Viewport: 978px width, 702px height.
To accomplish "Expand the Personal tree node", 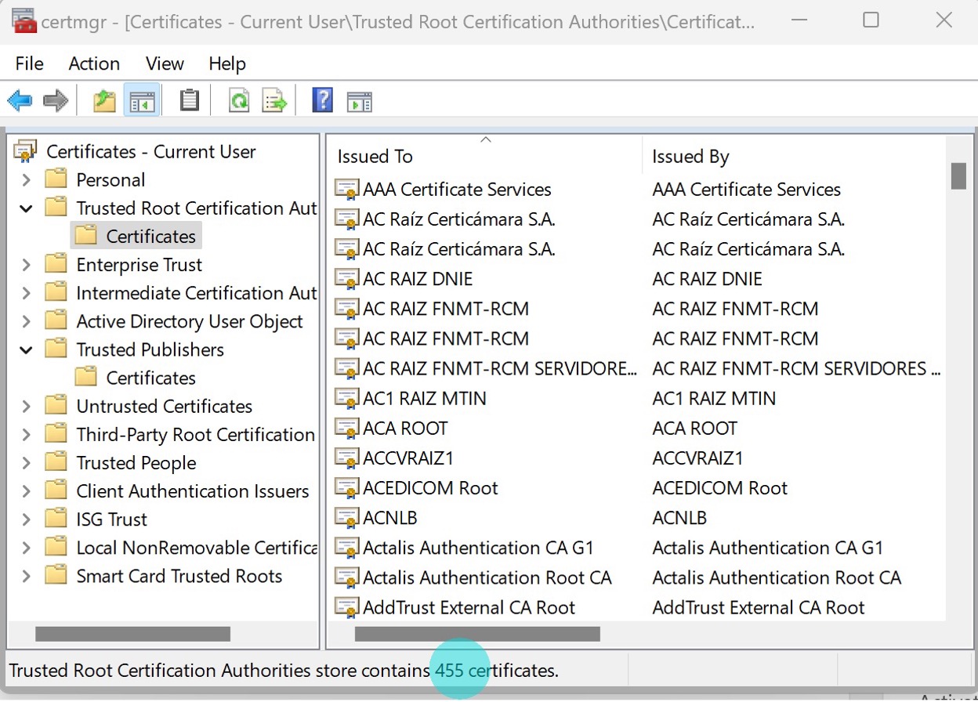I will 27,180.
